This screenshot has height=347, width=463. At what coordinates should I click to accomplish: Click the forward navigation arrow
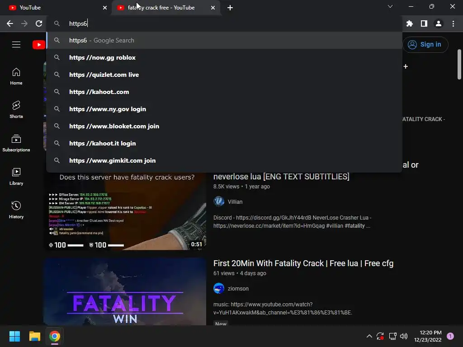[x=24, y=23]
